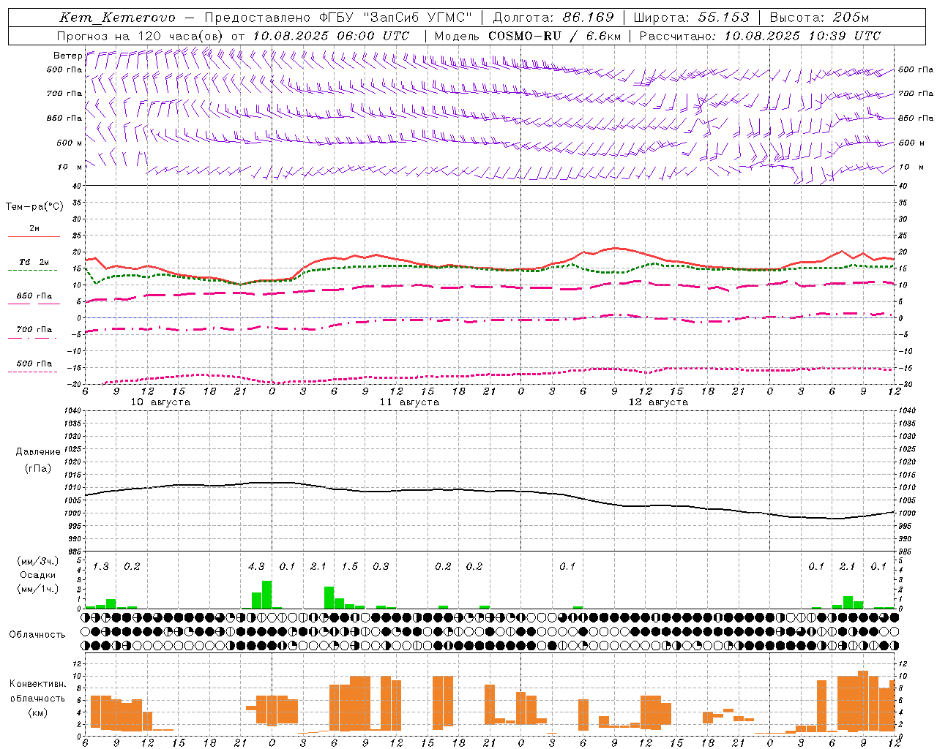This screenshot has width=937, height=749.
Task: Select Рассчитано: 10.08.2025 10:39 UTC text
Action: click(760, 35)
